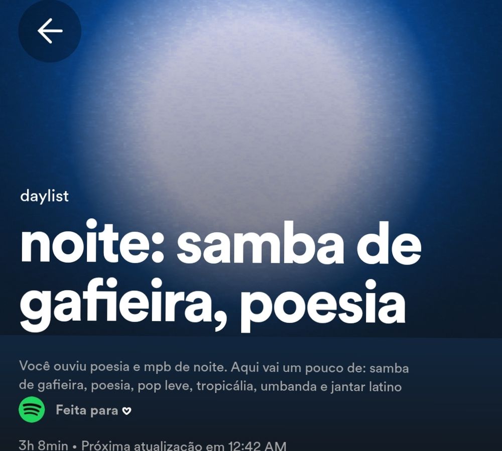This screenshot has height=451, width=502.
Task: Select the small daylist label
Action: 44,196
